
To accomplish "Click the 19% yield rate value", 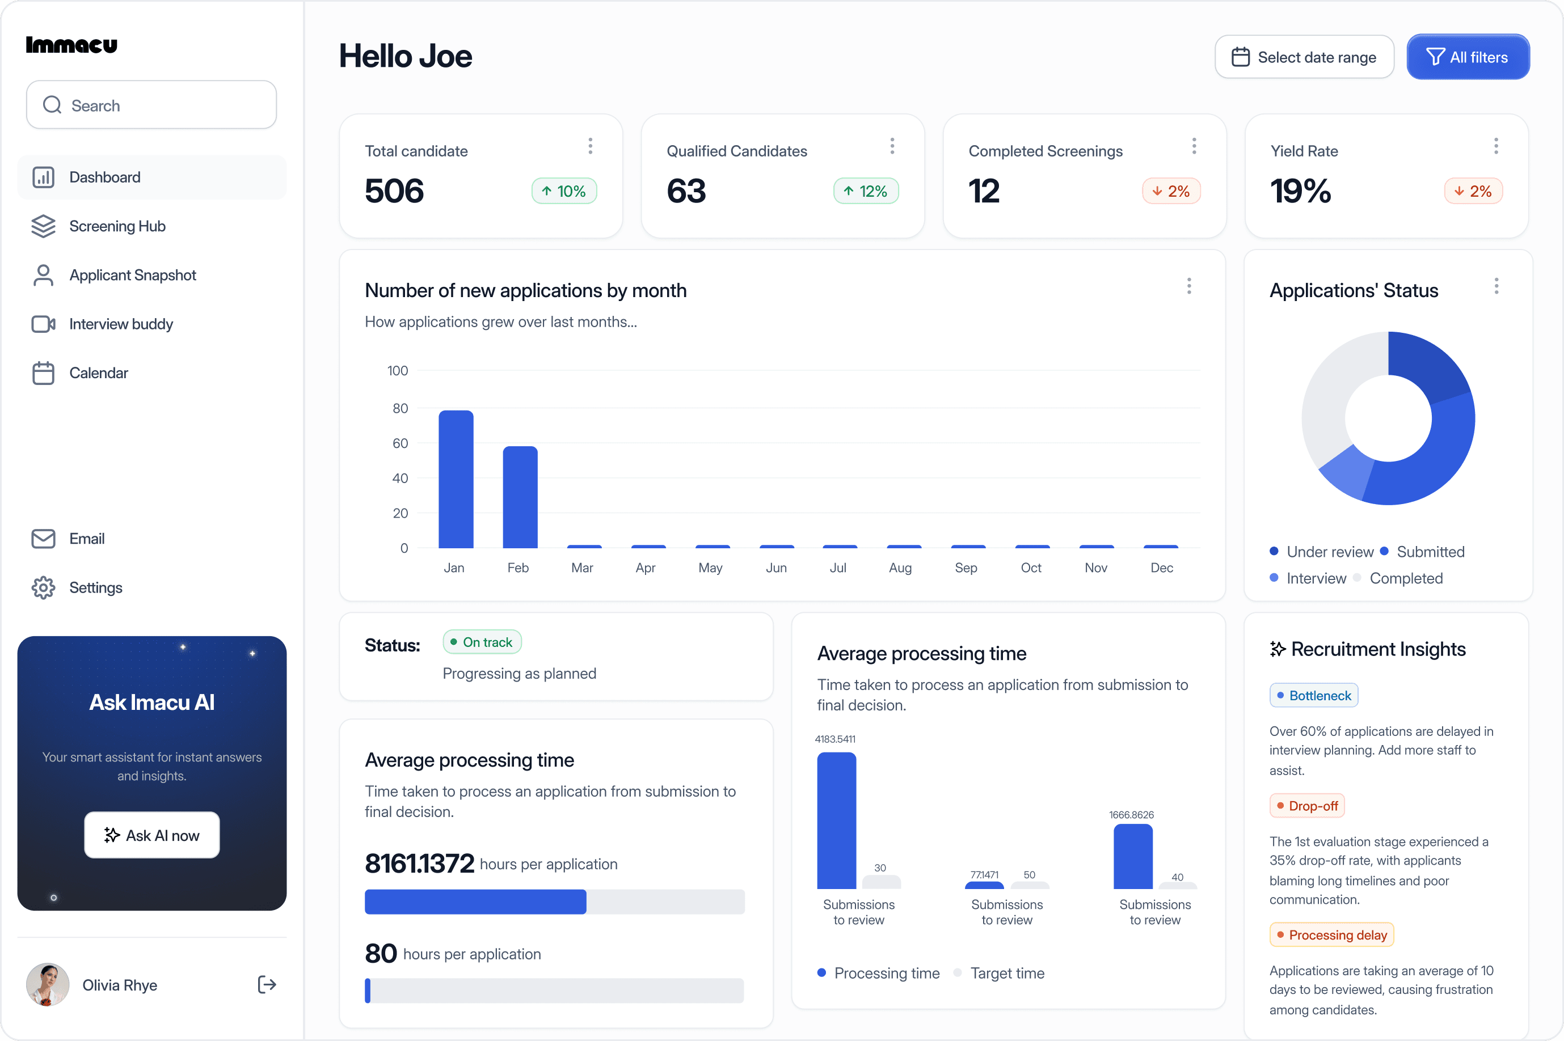I will pyautogui.click(x=1300, y=191).
